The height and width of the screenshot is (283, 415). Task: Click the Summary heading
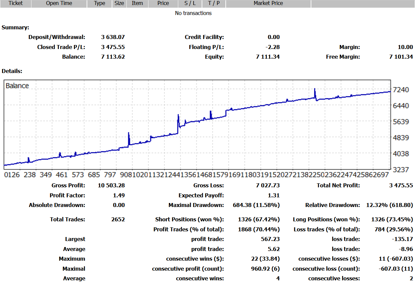tap(15, 28)
